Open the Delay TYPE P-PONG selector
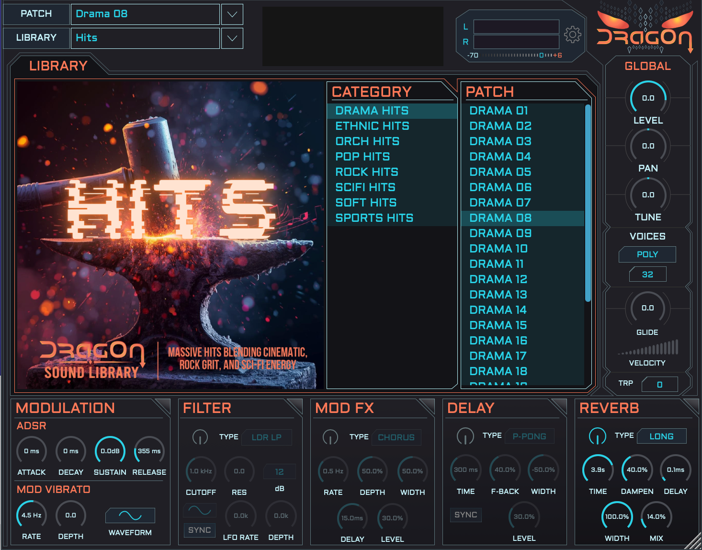702x550 pixels. pos(530,436)
